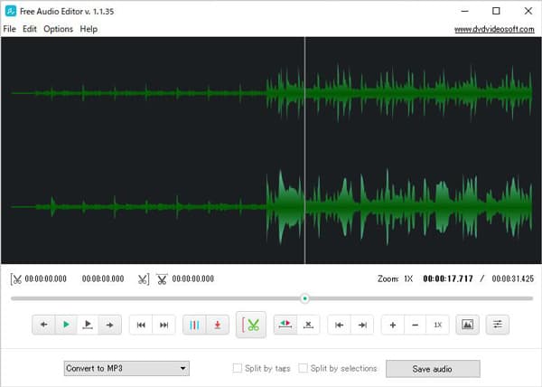Click the Save audio button
Viewport: 542px width, 387px height.
433,369
